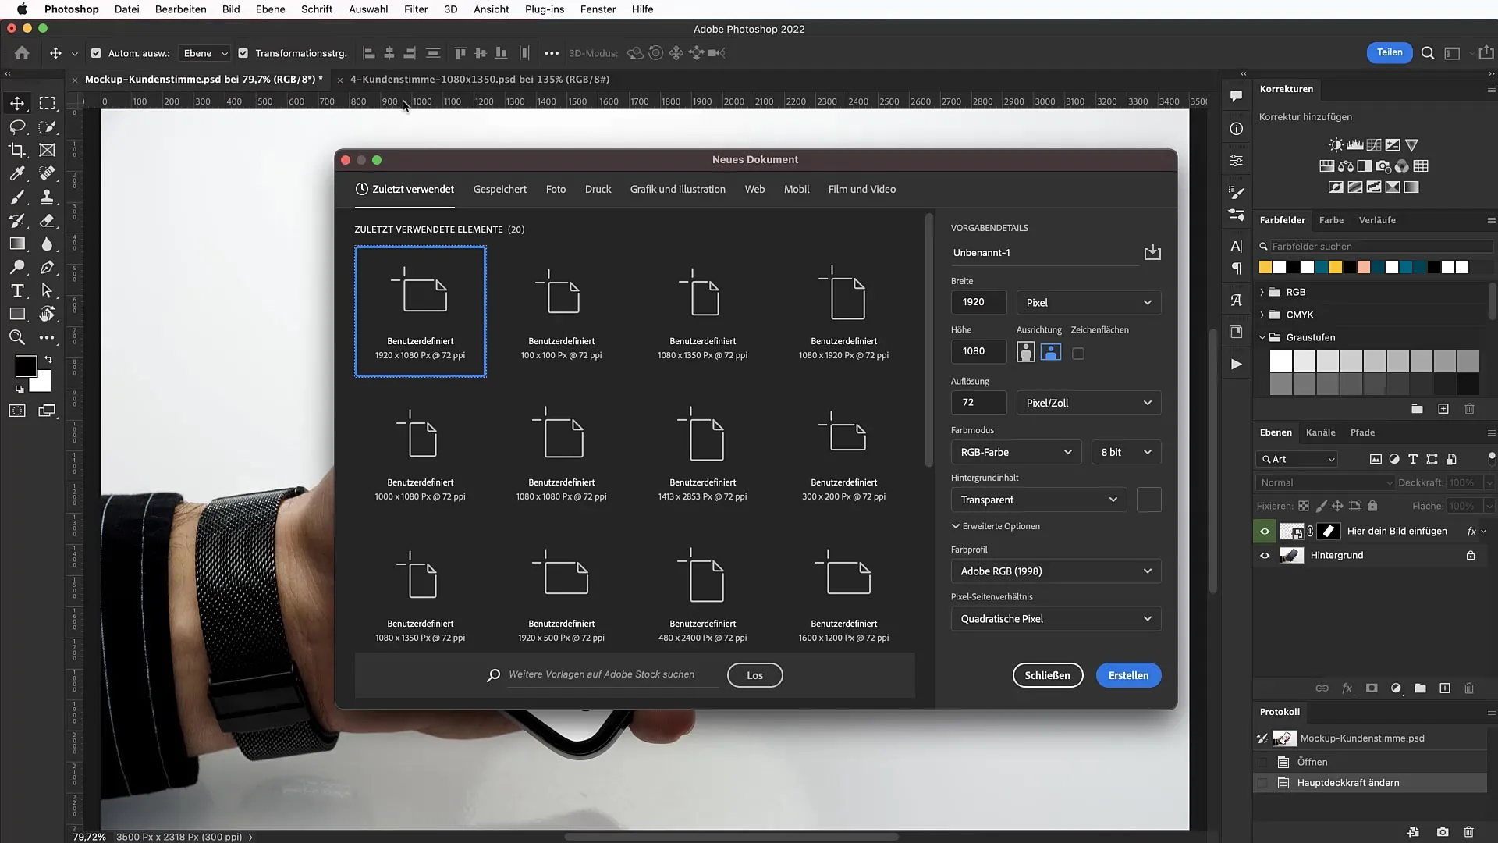1498x843 pixels.
Task: Toggle Autom. ausw. checkbox
Action: (x=96, y=53)
